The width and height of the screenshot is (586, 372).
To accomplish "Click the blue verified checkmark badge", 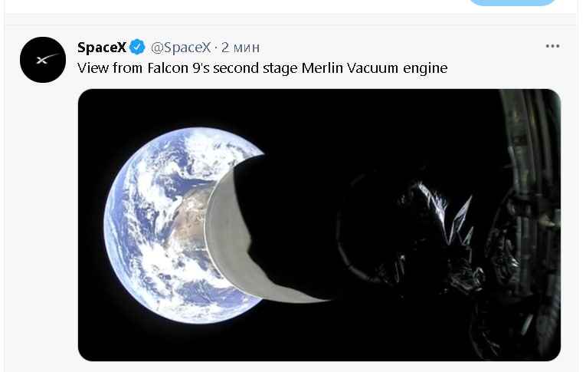I will point(137,47).
